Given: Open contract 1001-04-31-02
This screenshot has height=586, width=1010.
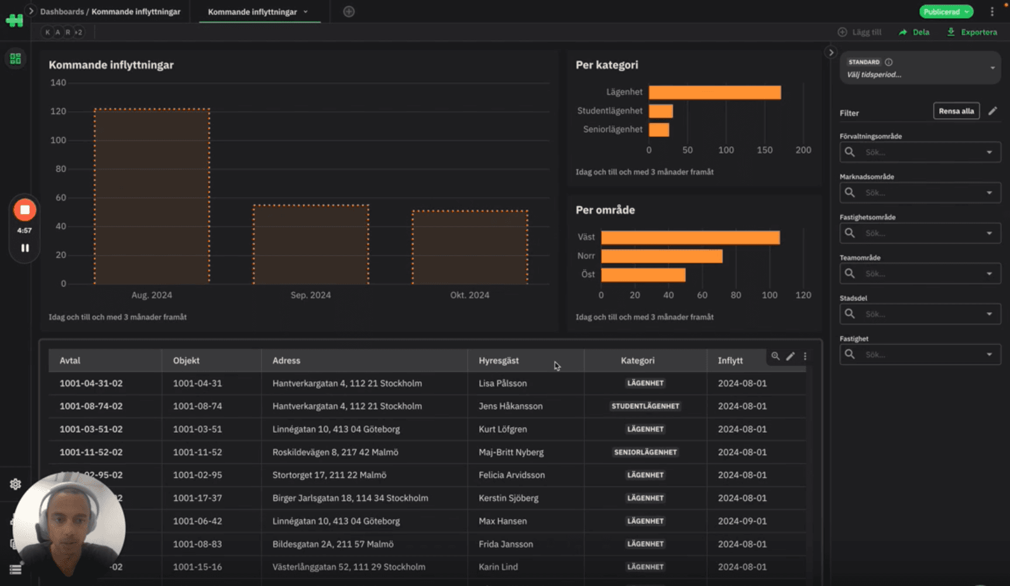Looking at the screenshot, I should [x=91, y=383].
